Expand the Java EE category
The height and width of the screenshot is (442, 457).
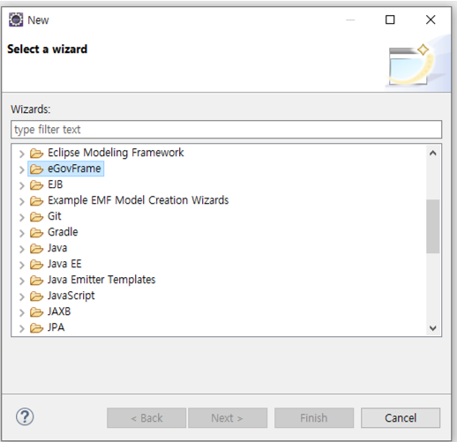22,265
